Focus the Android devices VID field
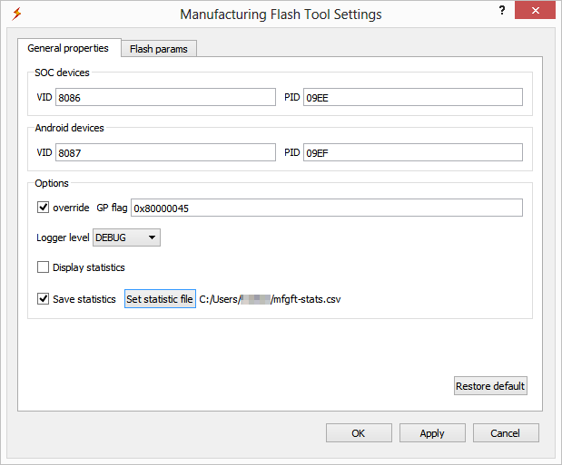Image resolution: width=562 pixels, height=465 pixels. click(x=165, y=152)
